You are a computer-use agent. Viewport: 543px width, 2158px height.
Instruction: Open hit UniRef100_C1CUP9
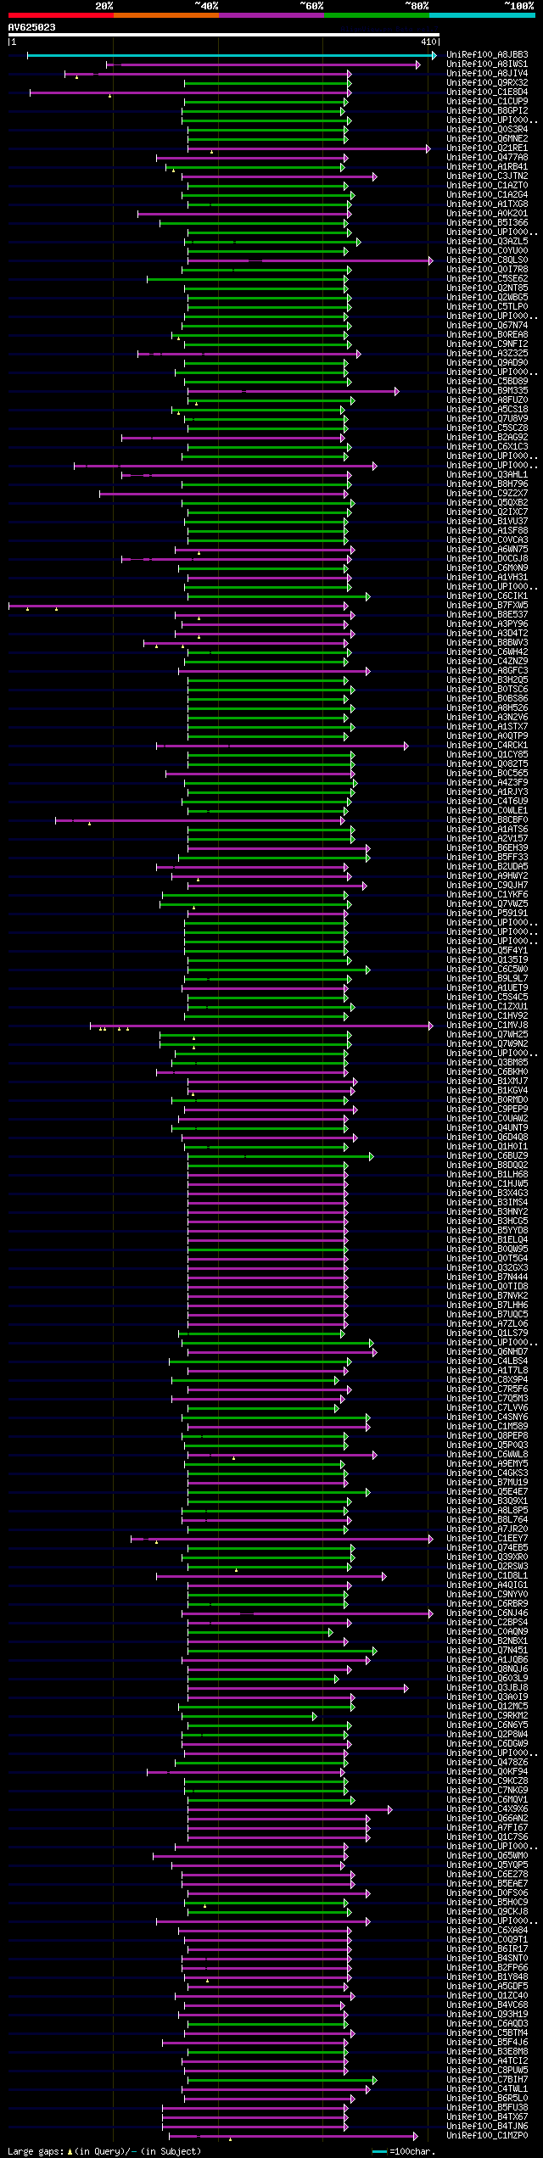pos(487,102)
